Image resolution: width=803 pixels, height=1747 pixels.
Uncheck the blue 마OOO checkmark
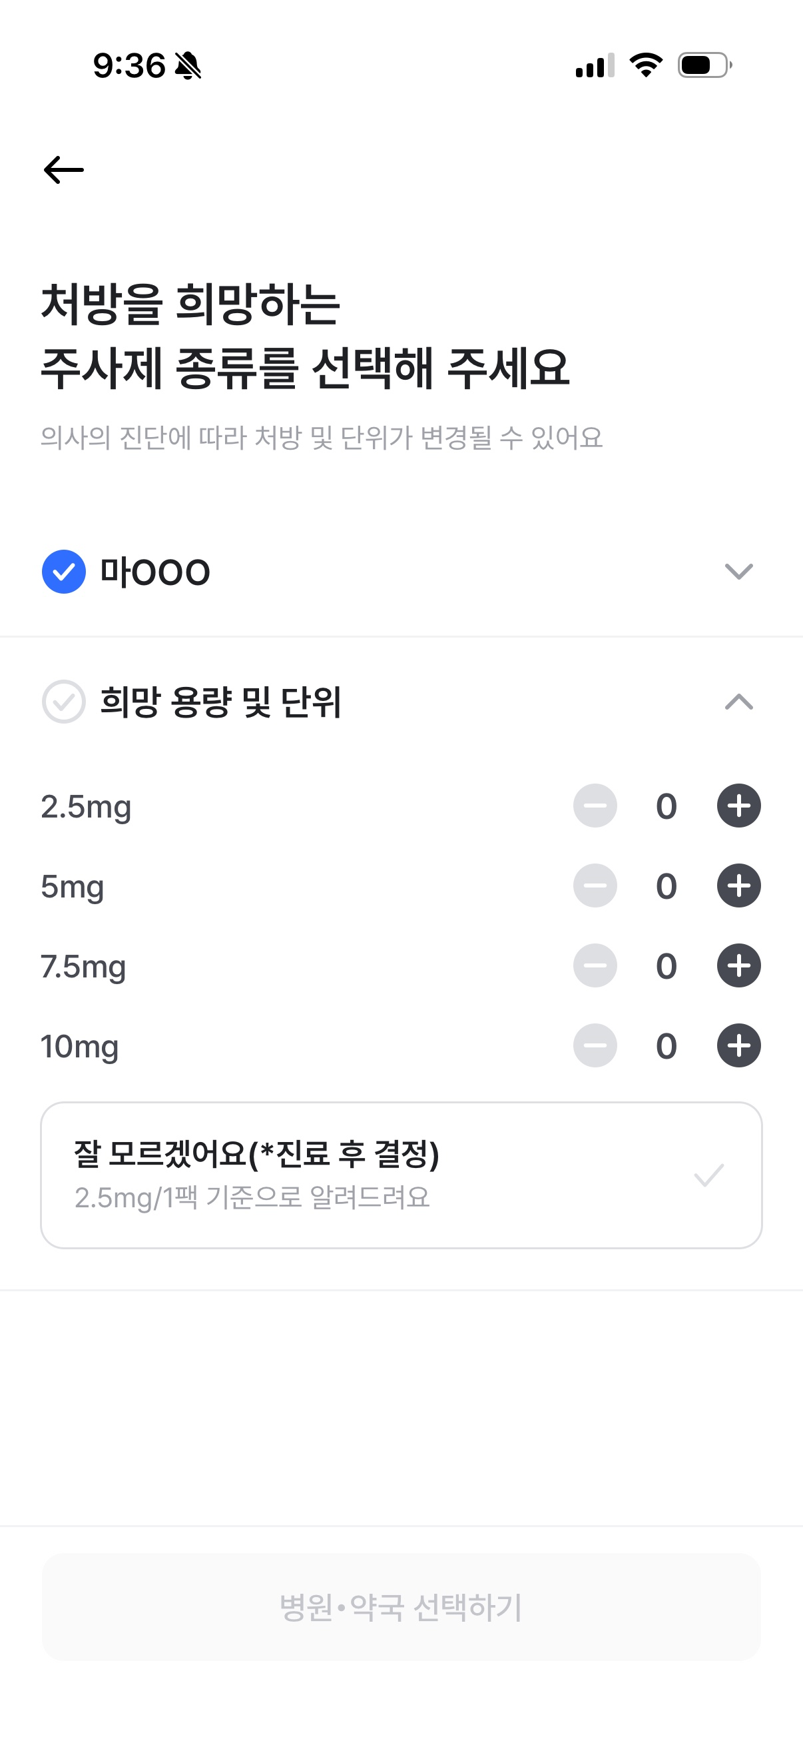tap(64, 572)
